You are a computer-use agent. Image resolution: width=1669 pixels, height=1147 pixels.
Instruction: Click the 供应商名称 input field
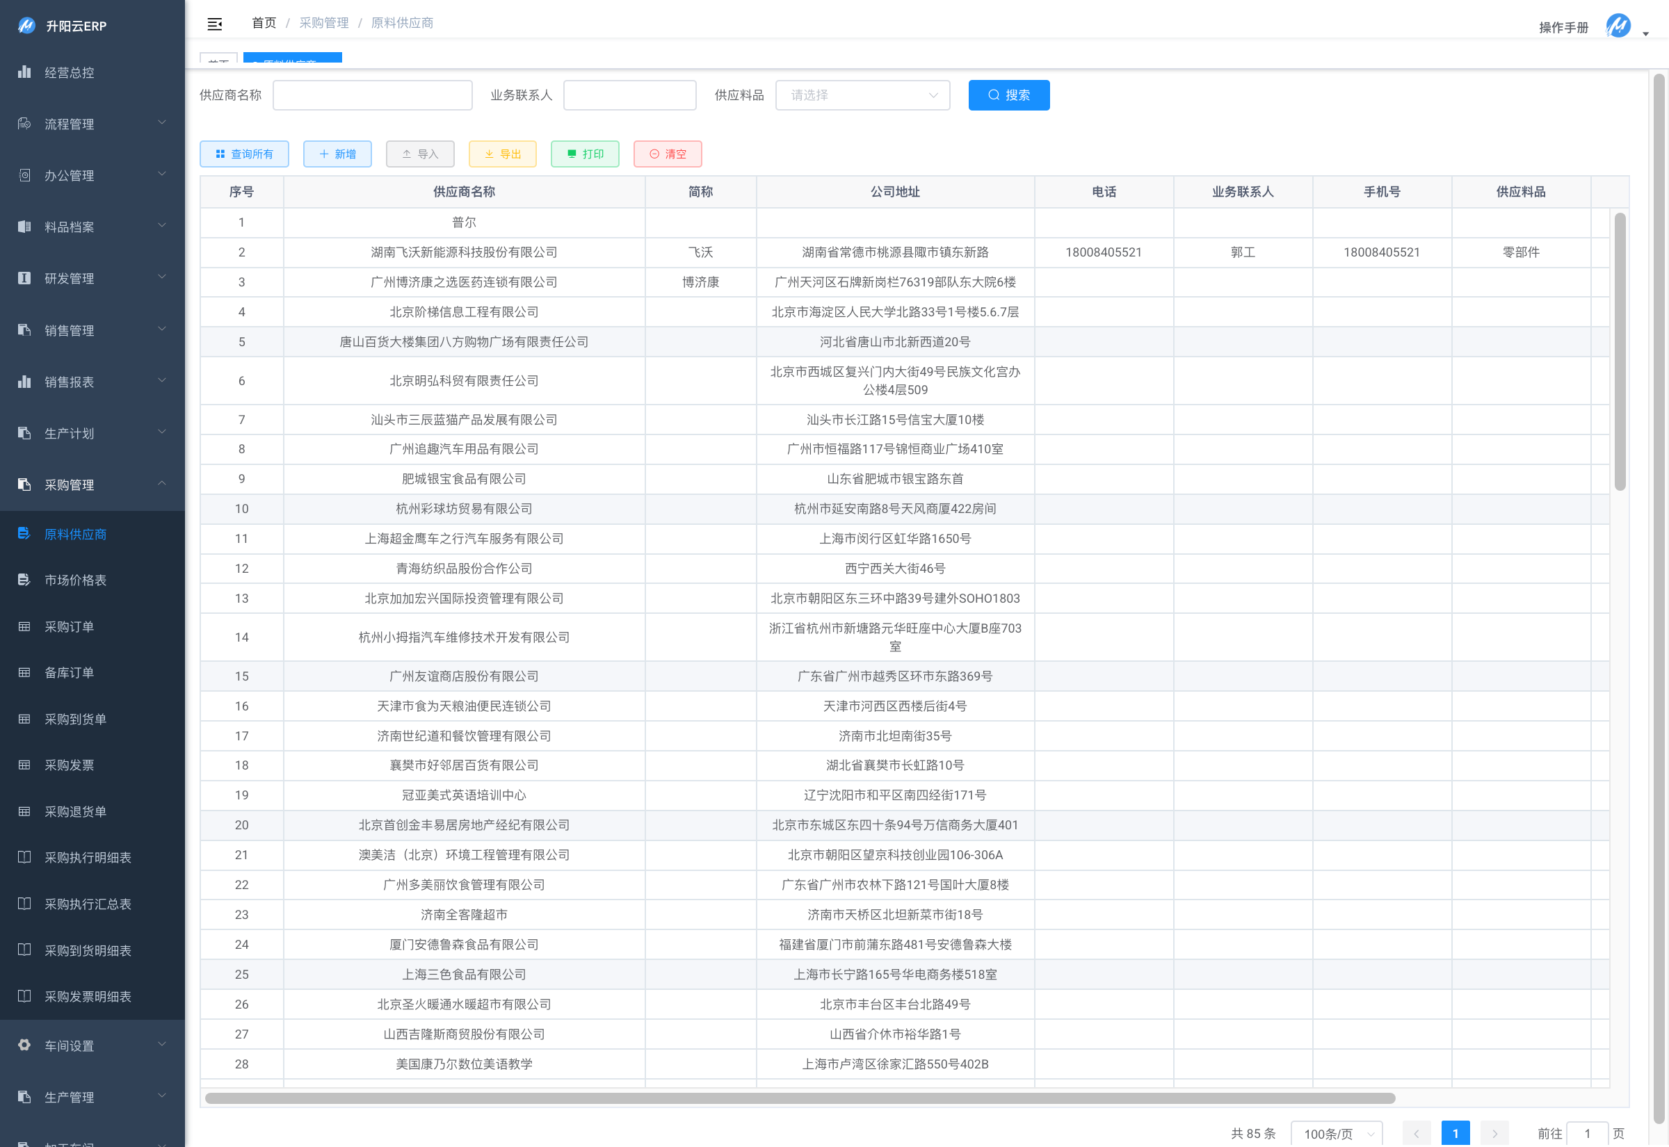pyautogui.click(x=372, y=95)
